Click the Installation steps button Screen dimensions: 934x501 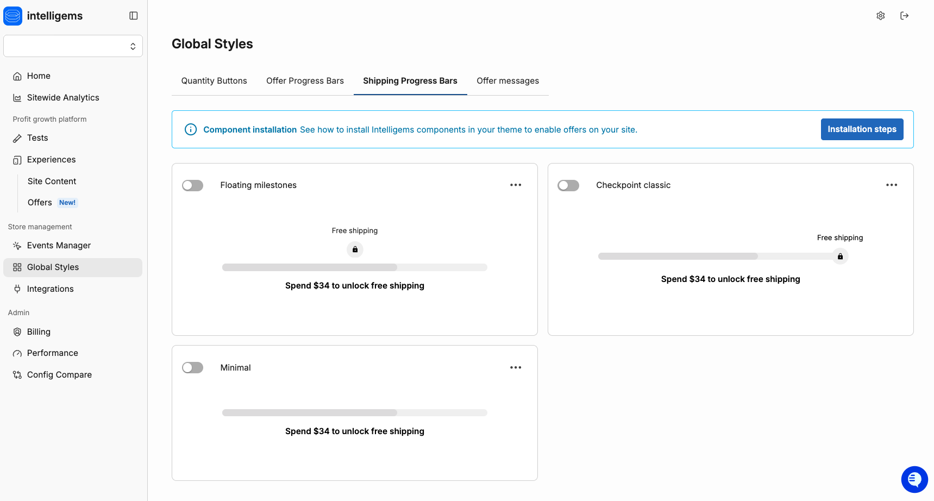(862, 129)
